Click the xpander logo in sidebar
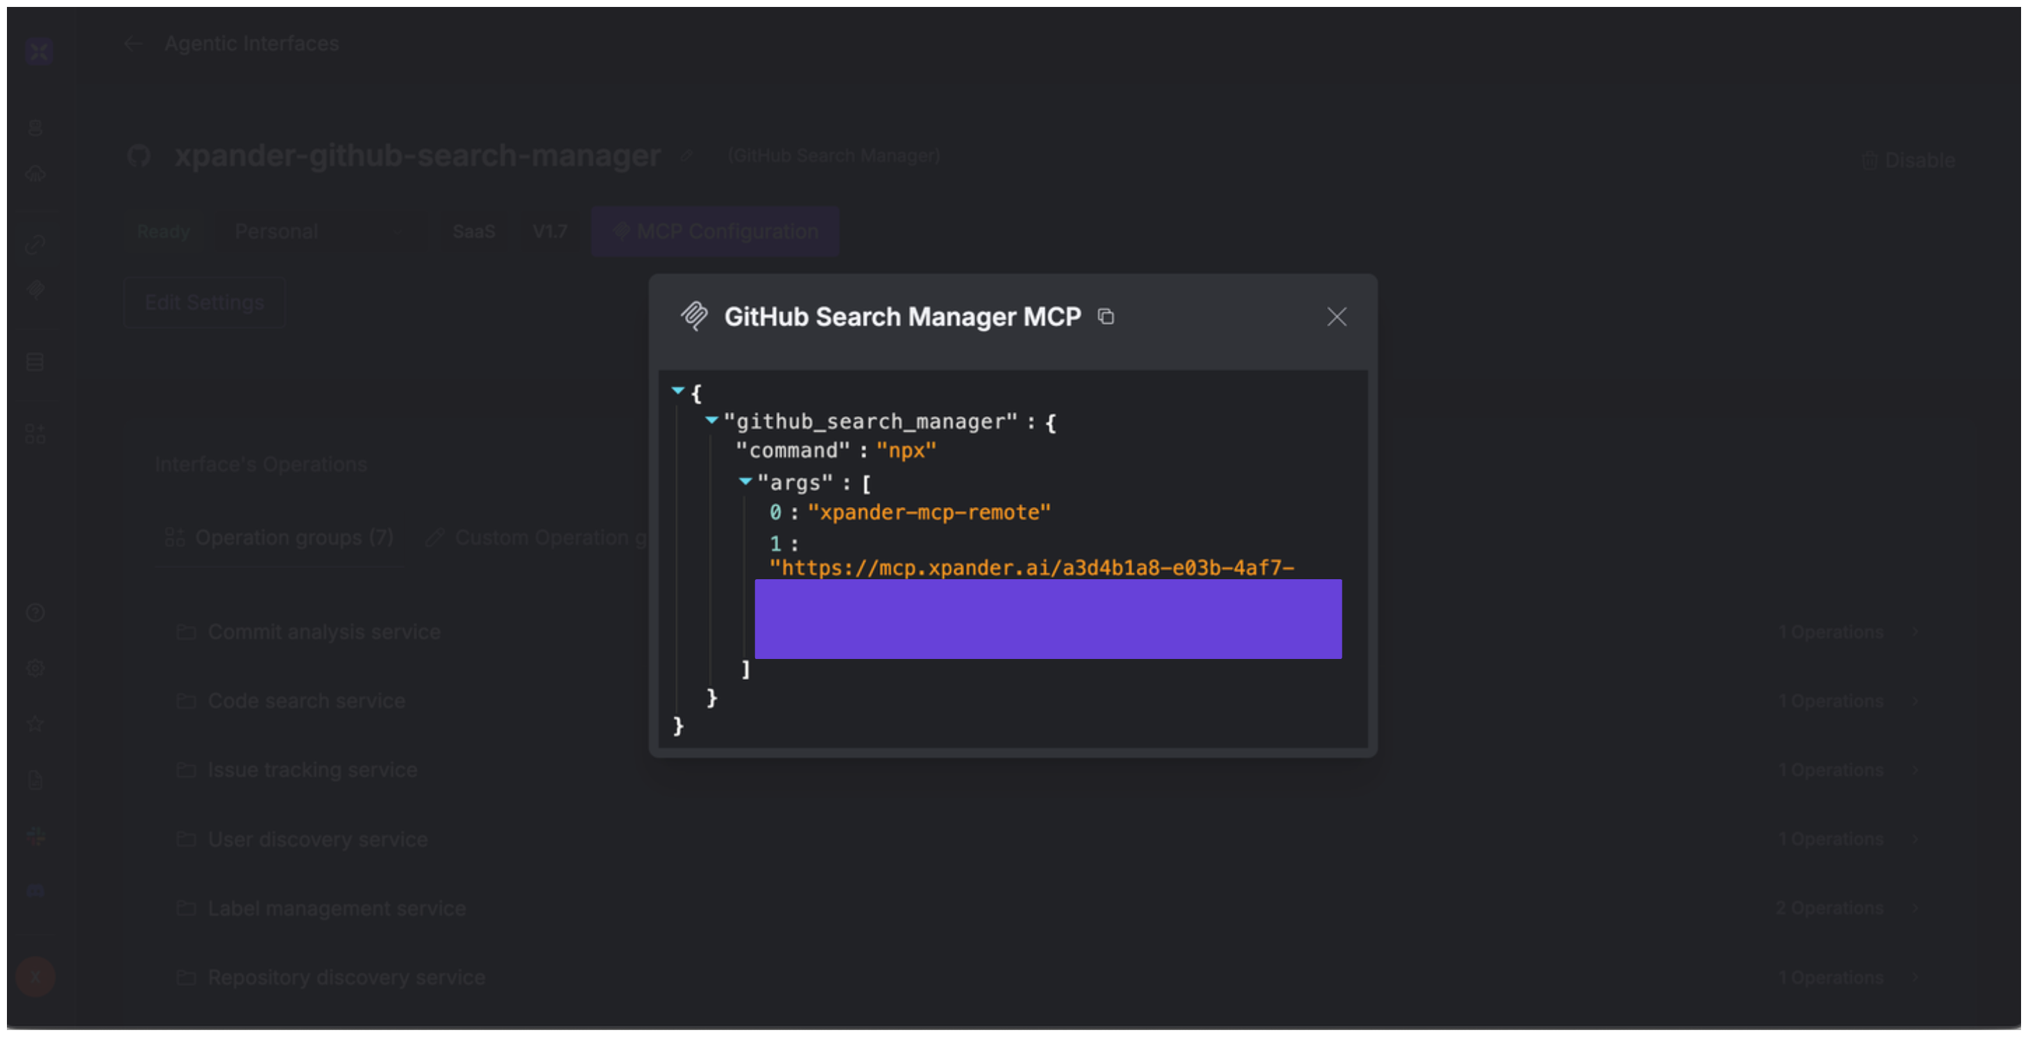 click(37, 51)
